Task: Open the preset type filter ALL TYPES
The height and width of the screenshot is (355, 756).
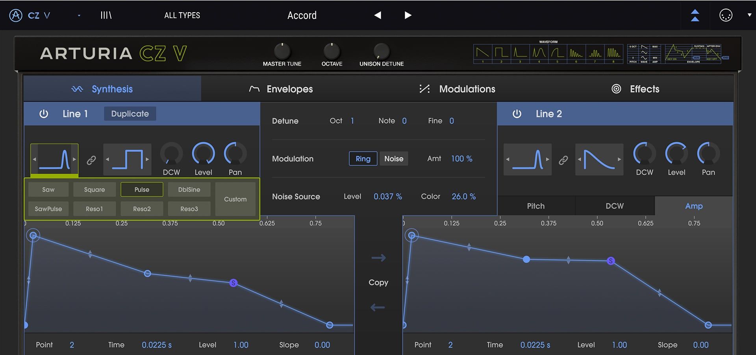Action: click(182, 15)
